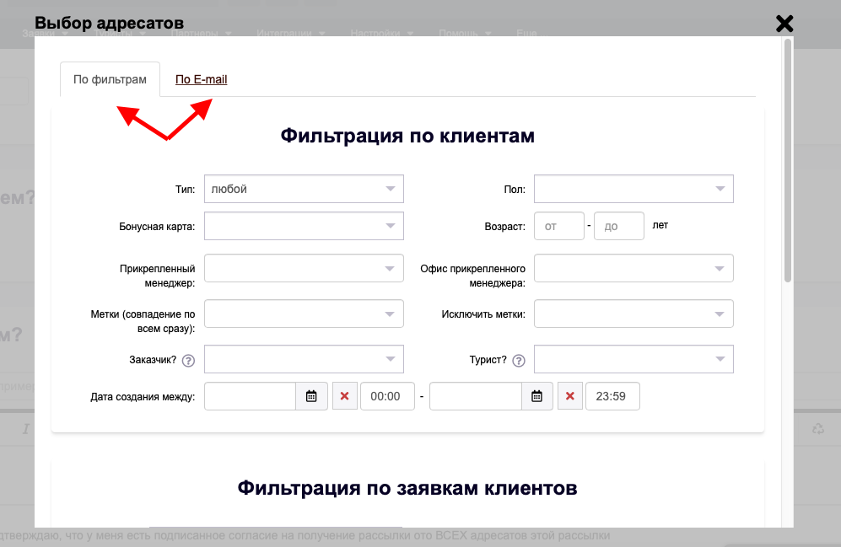Close the Выбор адресатов dialog
Image resolution: width=841 pixels, height=547 pixels.
coord(784,24)
